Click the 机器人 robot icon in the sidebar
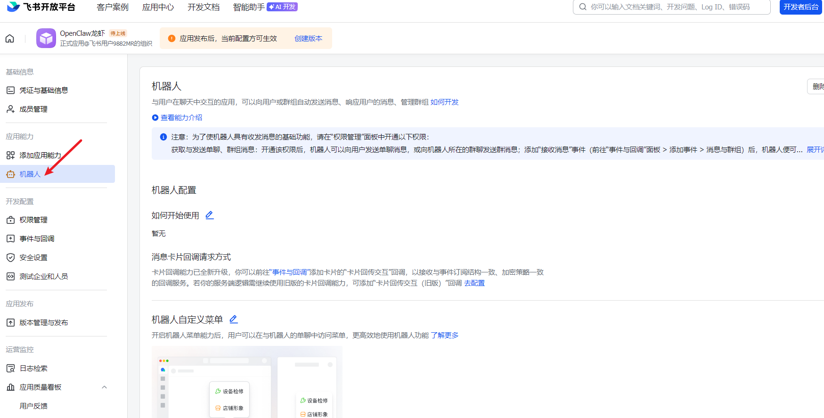The height and width of the screenshot is (418, 824). pyautogui.click(x=10, y=174)
